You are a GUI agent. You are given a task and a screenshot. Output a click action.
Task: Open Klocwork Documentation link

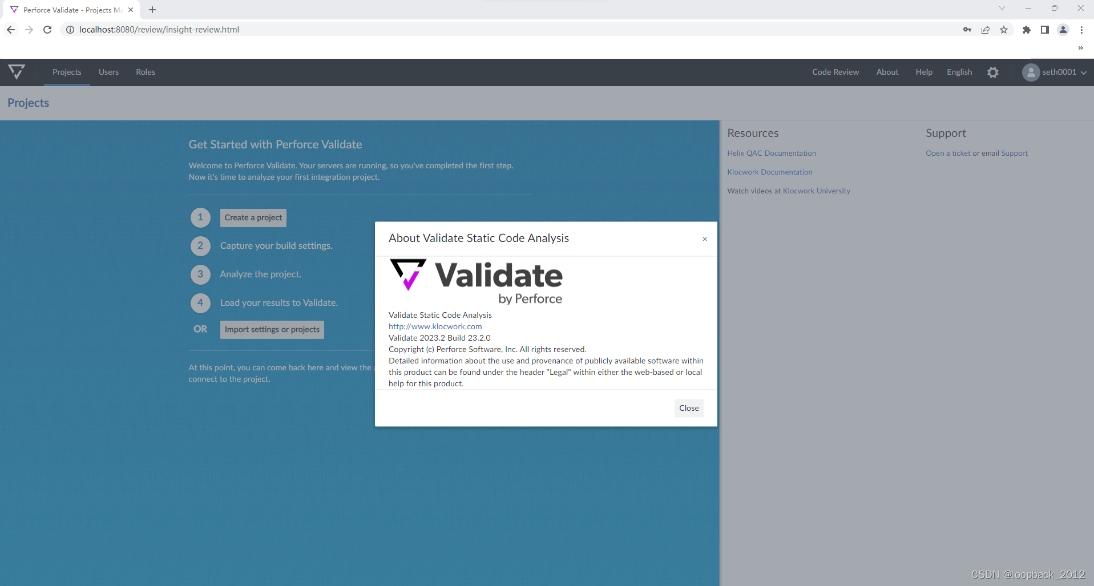tap(770, 172)
